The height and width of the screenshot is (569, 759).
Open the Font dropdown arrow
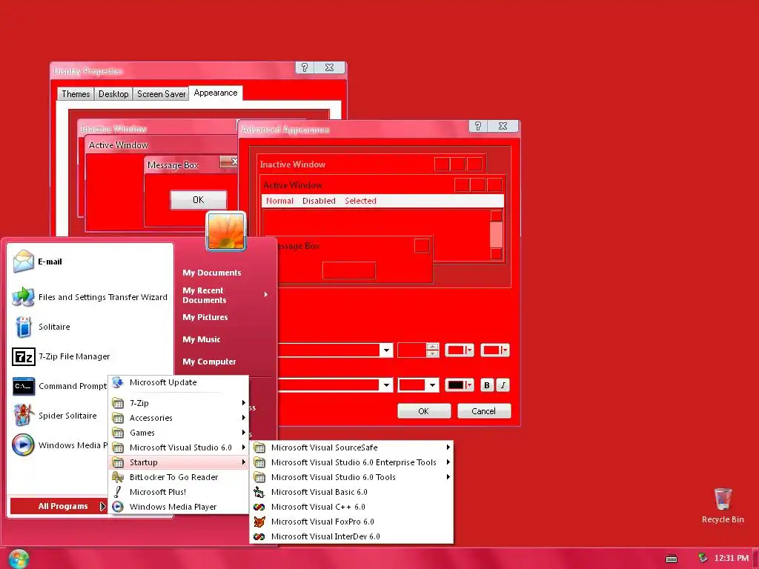coord(386,385)
